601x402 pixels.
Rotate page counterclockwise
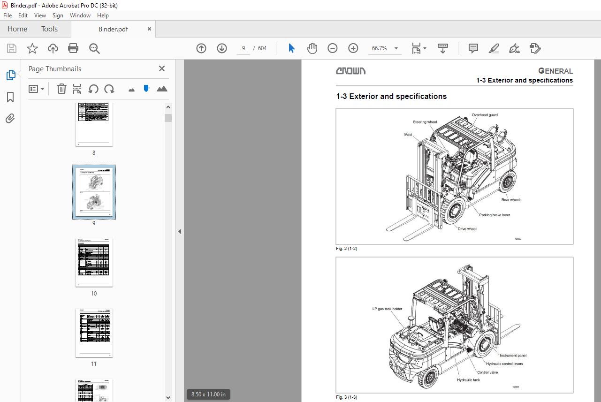click(93, 89)
